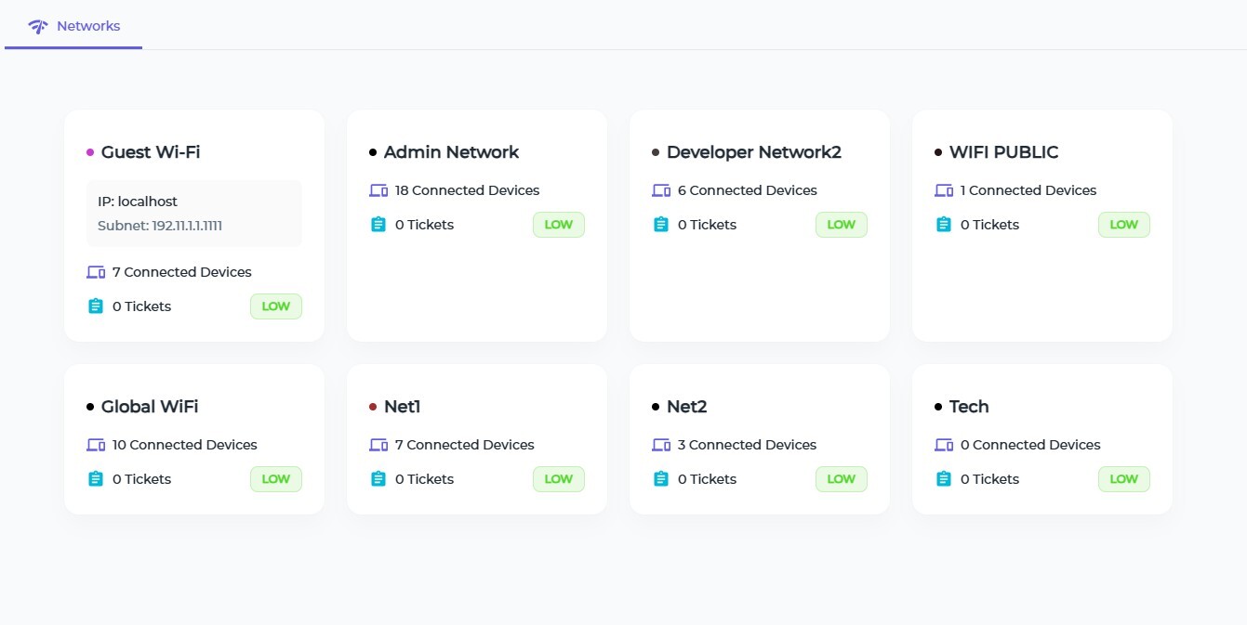Click the tickets clipboard icon on WIFI PUBLIC
1247x625 pixels.
944,225
